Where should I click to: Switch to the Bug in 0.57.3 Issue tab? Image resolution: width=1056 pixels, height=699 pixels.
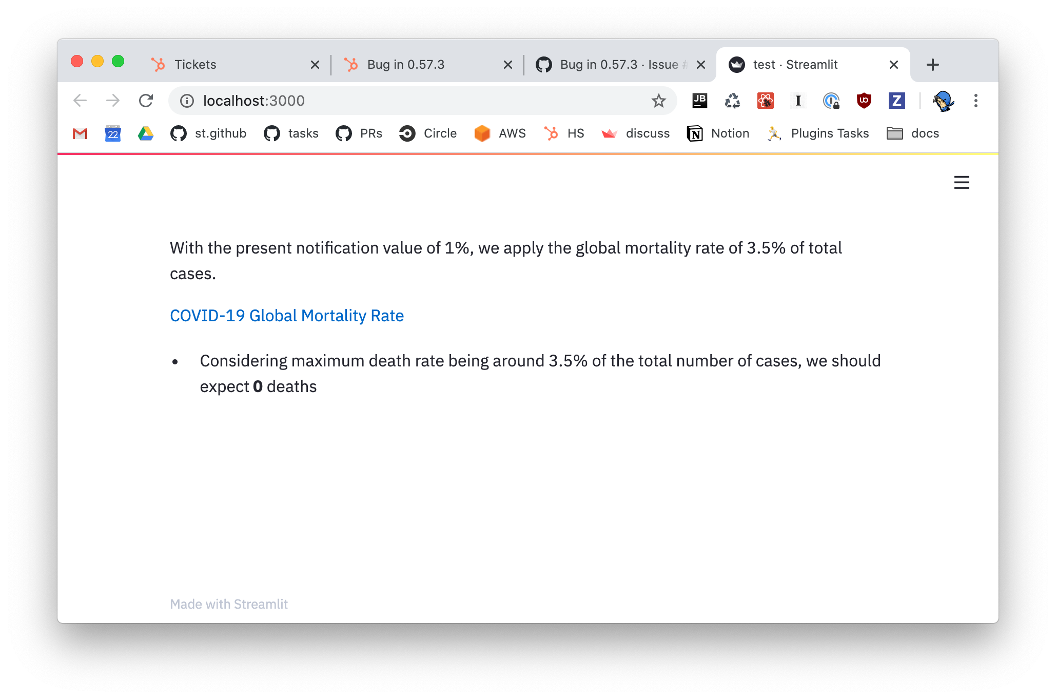pyautogui.click(x=605, y=64)
